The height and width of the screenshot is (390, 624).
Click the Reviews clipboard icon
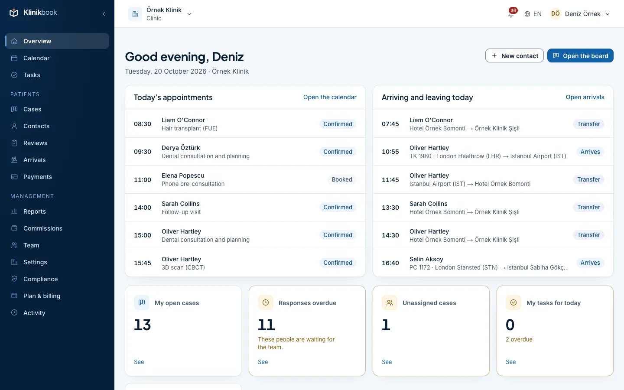coord(14,143)
